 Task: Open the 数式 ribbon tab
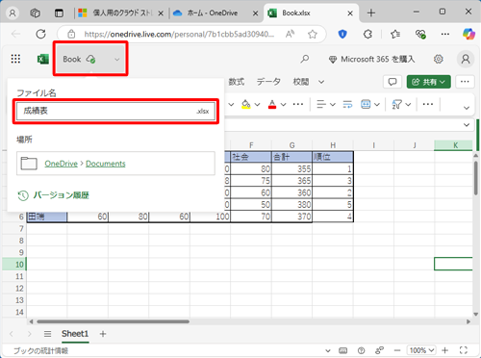pyautogui.click(x=237, y=82)
